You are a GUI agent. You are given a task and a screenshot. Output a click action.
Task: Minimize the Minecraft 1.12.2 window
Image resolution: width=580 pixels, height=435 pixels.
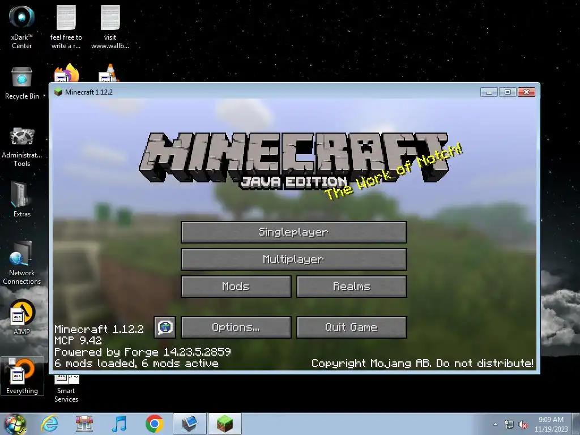click(489, 92)
